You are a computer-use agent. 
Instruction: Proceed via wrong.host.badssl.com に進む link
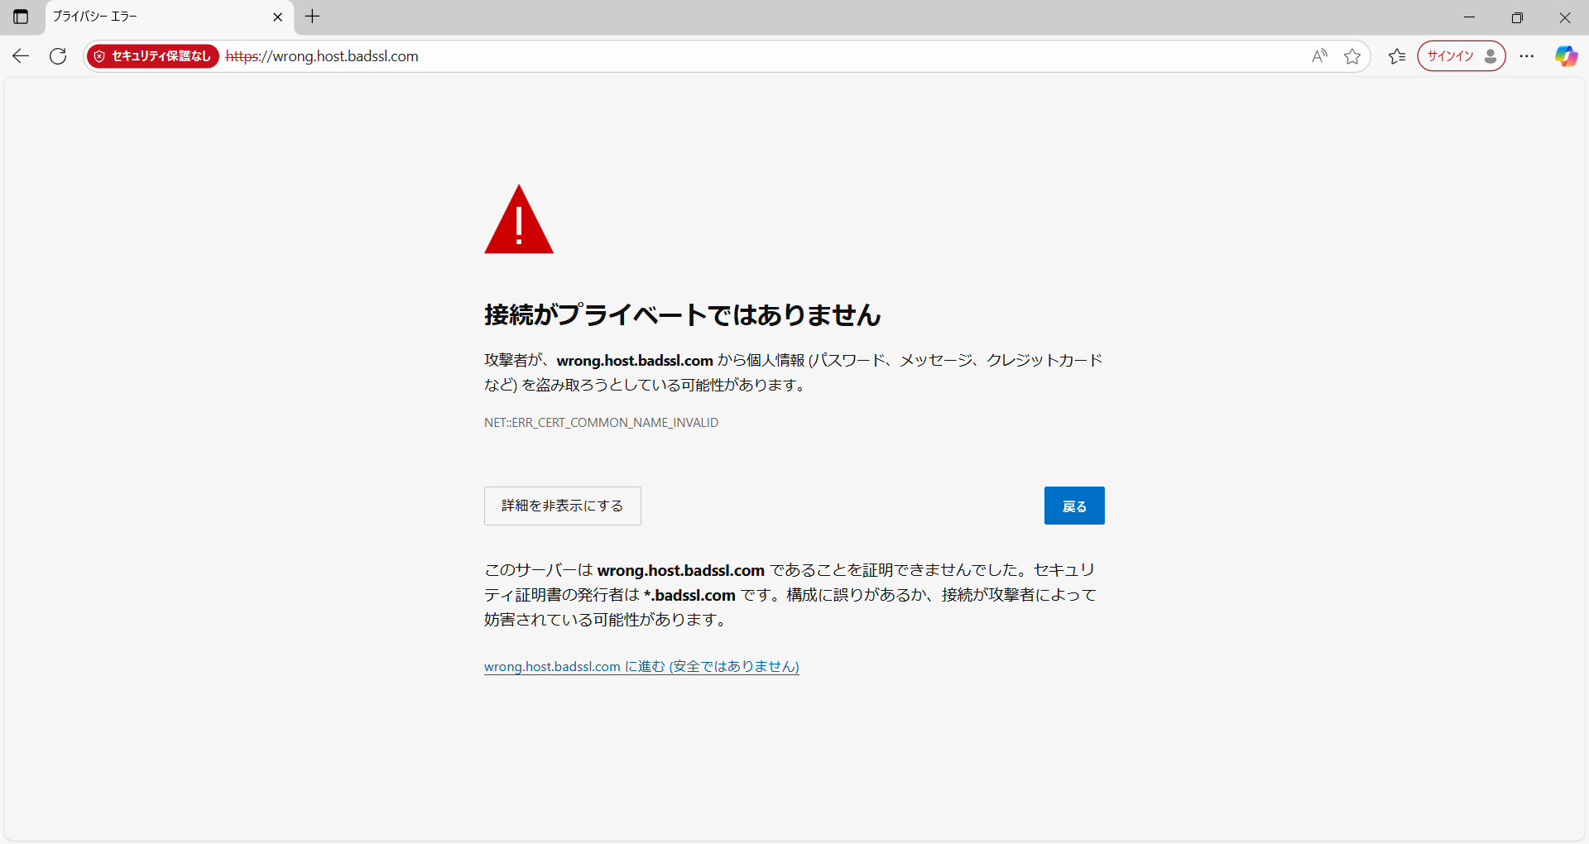tap(641, 667)
